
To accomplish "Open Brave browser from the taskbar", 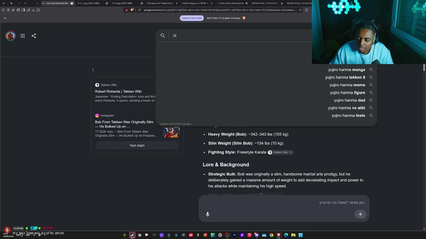I will pos(279,235).
